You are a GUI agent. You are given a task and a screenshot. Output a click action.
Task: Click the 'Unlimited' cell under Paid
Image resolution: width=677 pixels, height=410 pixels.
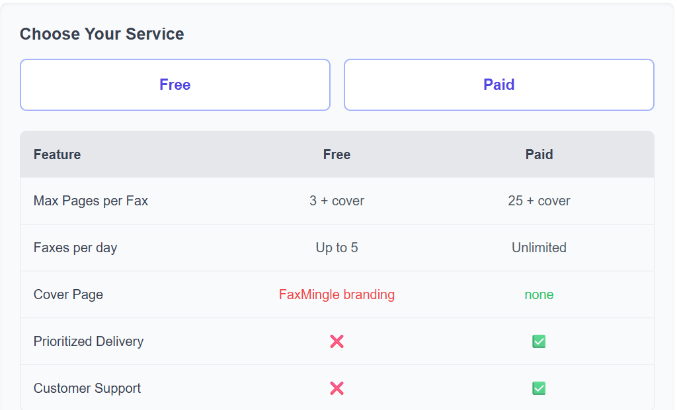click(539, 248)
